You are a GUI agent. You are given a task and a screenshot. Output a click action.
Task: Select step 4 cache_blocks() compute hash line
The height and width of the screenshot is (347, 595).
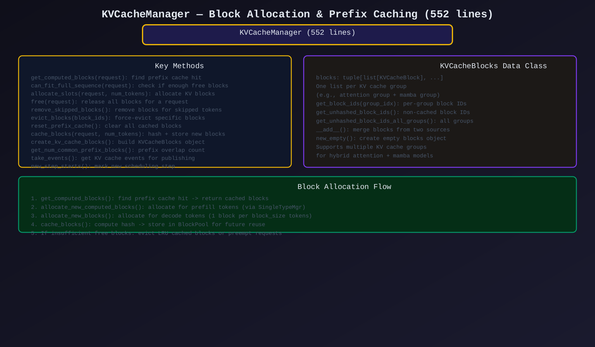click(148, 224)
